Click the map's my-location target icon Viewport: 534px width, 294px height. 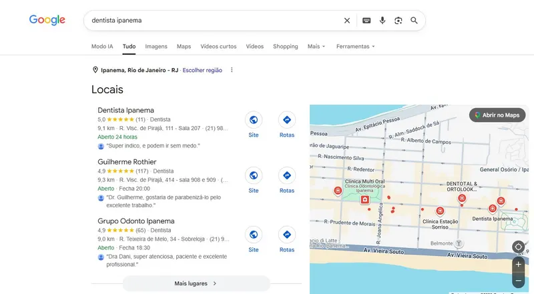tap(518, 247)
